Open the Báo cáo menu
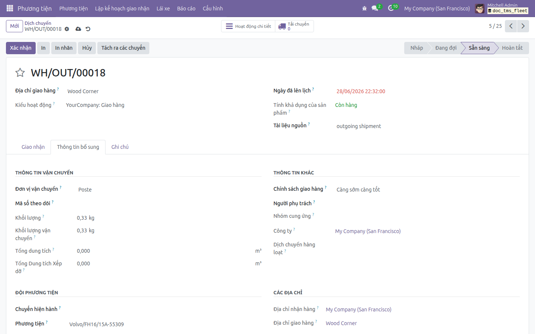This screenshot has width=535, height=334. coord(186,9)
